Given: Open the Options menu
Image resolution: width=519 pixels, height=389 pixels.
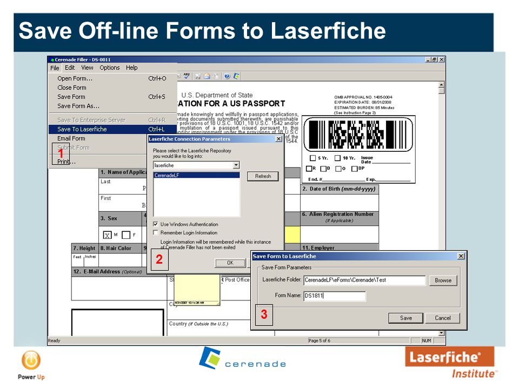Looking at the screenshot, I should click(x=110, y=68).
